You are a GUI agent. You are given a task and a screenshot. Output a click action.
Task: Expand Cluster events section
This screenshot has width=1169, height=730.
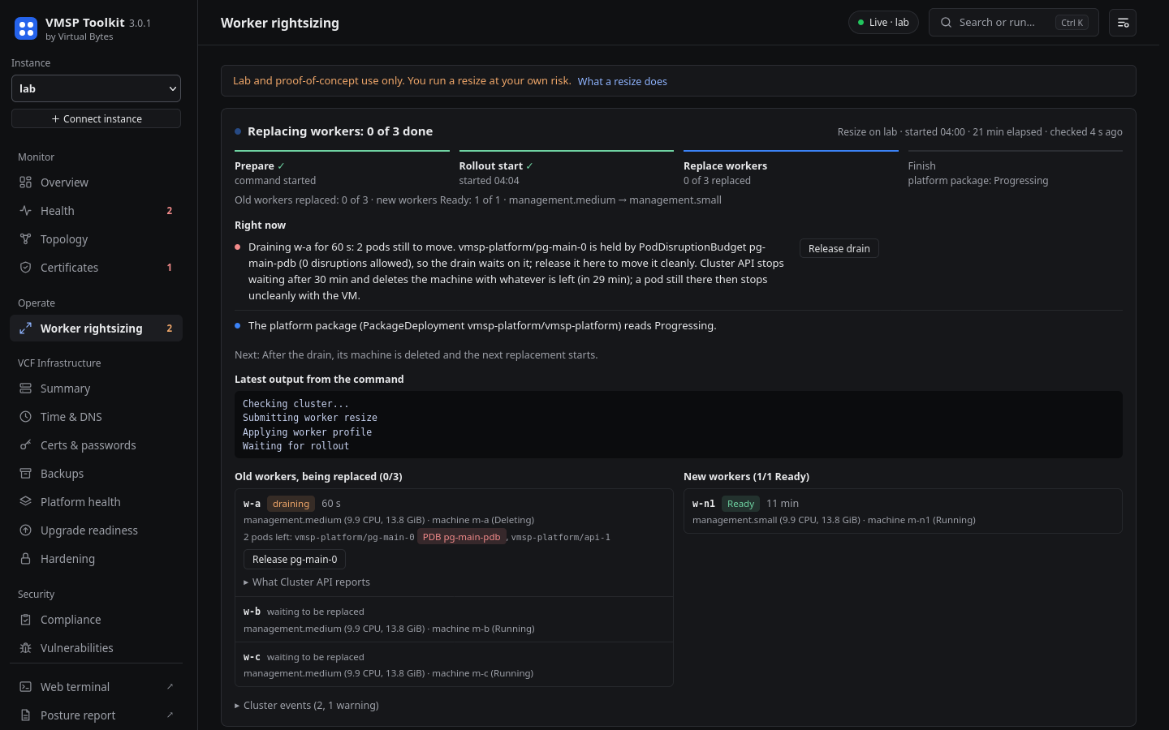coord(307,706)
